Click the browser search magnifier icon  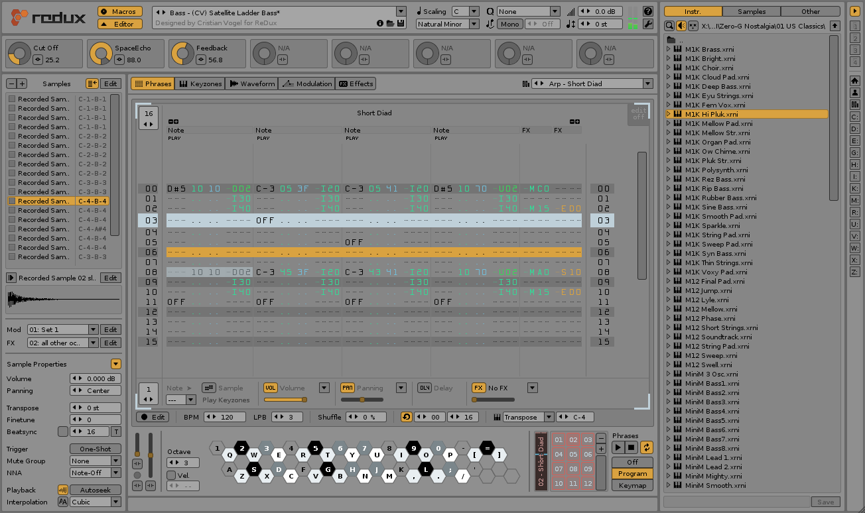click(x=669, y=26)
